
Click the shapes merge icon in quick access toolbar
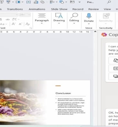42,2
